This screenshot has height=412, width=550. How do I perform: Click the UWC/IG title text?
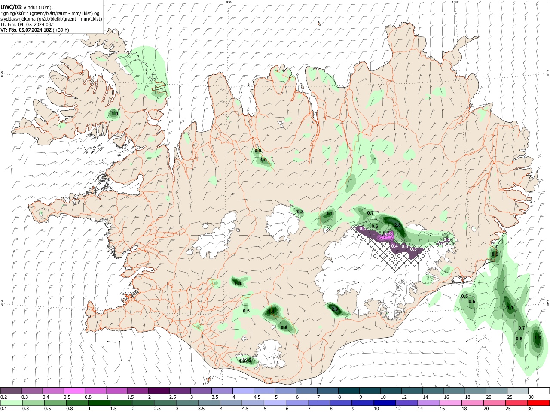10,7
